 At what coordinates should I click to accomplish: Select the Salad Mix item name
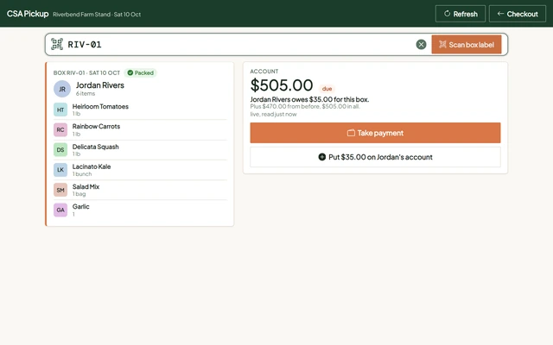pos(86,186)
